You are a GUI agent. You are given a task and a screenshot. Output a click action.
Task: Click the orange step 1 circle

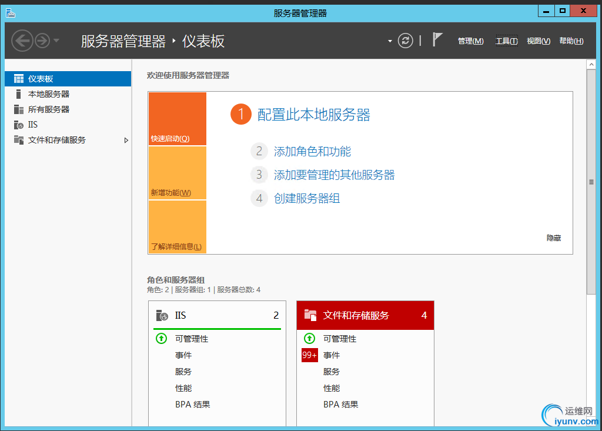point(240,114)
